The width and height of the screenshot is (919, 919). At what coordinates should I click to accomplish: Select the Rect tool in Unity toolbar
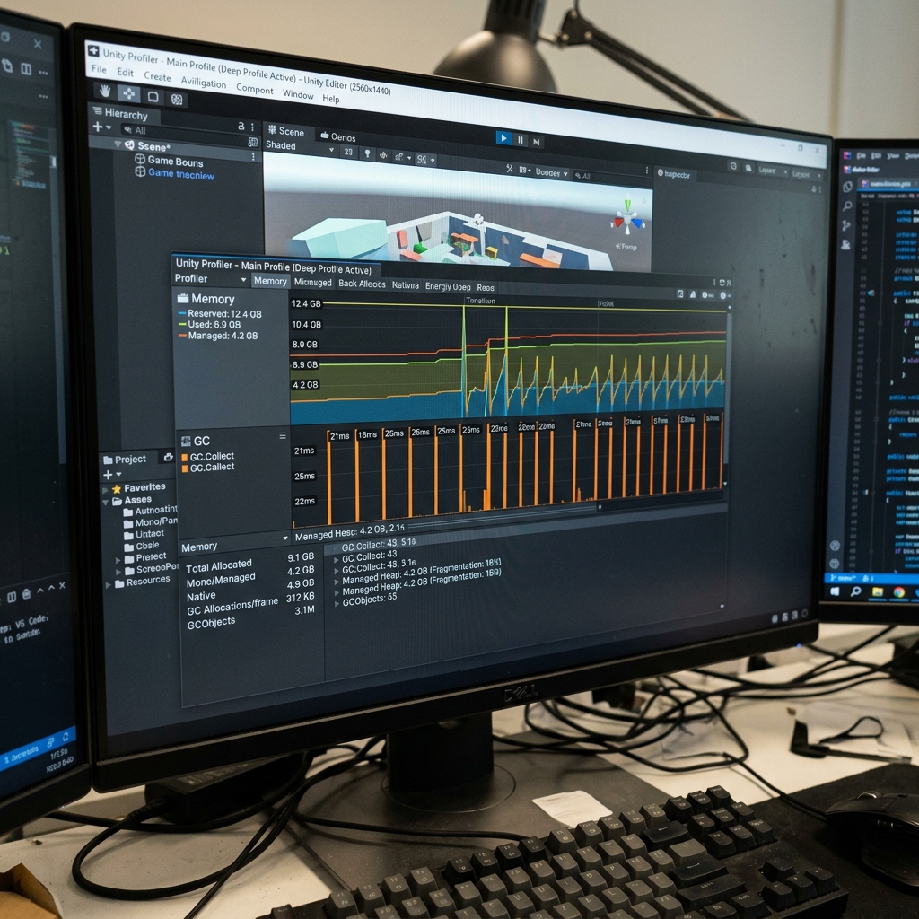[153, 96]
